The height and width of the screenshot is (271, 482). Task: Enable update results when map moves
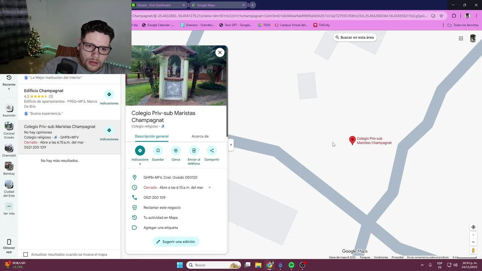26,254
